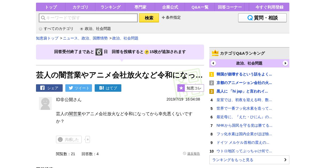Open the カテゴリ tab
The width and height of the screenshot is (320, 168).
pos(81,7)
